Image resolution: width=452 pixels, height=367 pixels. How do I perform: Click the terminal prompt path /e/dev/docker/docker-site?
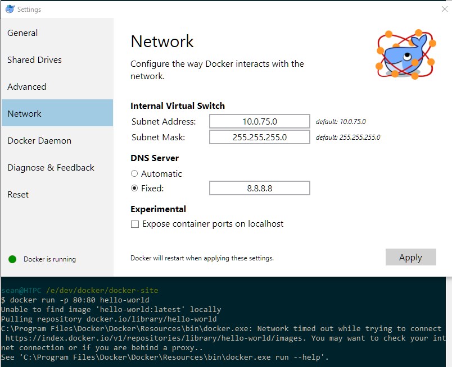click(102, 290)
